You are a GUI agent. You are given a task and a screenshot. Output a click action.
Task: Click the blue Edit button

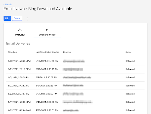pyautogui.click(x=7, y=18)
